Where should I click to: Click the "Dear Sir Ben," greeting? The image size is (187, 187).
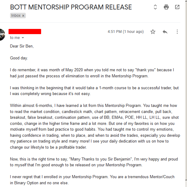pos(22,46)
